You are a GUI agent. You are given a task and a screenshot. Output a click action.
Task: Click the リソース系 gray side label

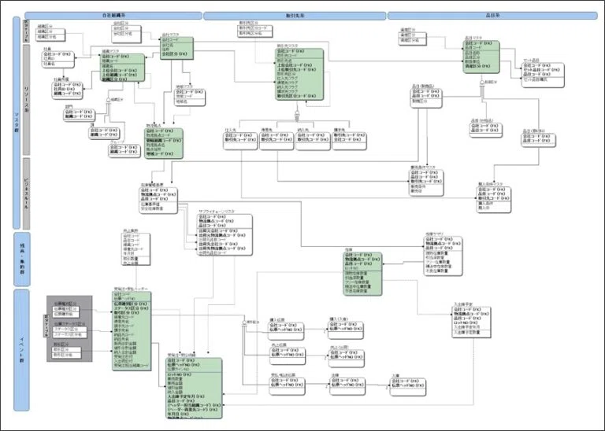pos(26,100)
